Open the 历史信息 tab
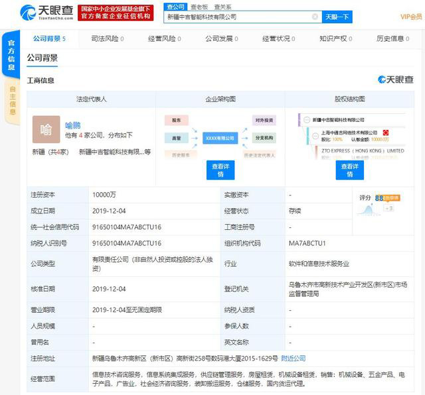Viewport: 425px width, 395px height. (x=392, y=38)
